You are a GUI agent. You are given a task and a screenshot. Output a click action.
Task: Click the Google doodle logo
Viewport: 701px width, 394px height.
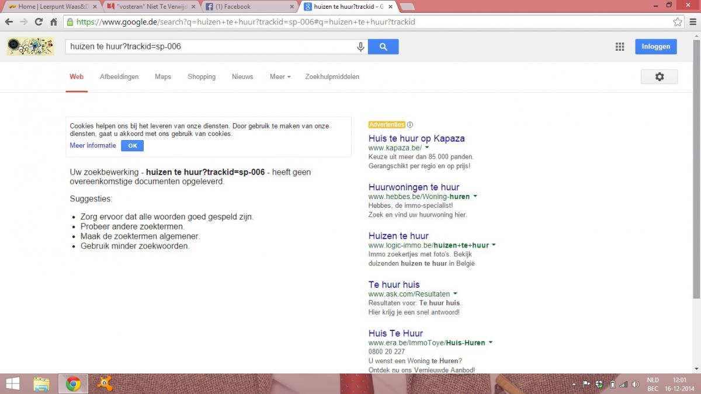[30, 47]
